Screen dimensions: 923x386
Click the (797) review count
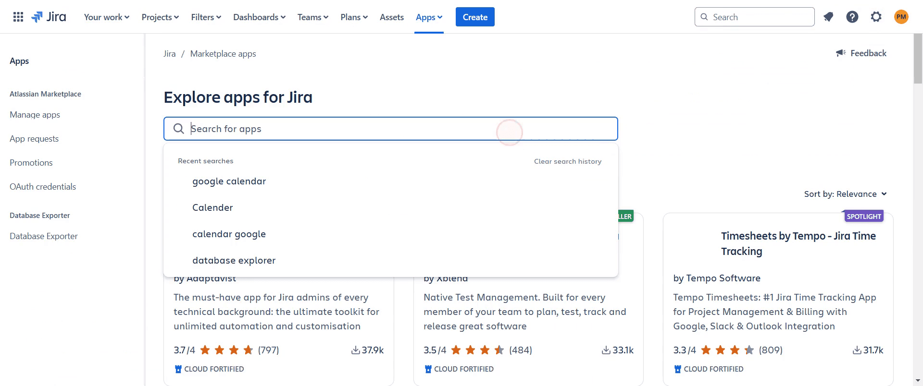coord(268,350)
